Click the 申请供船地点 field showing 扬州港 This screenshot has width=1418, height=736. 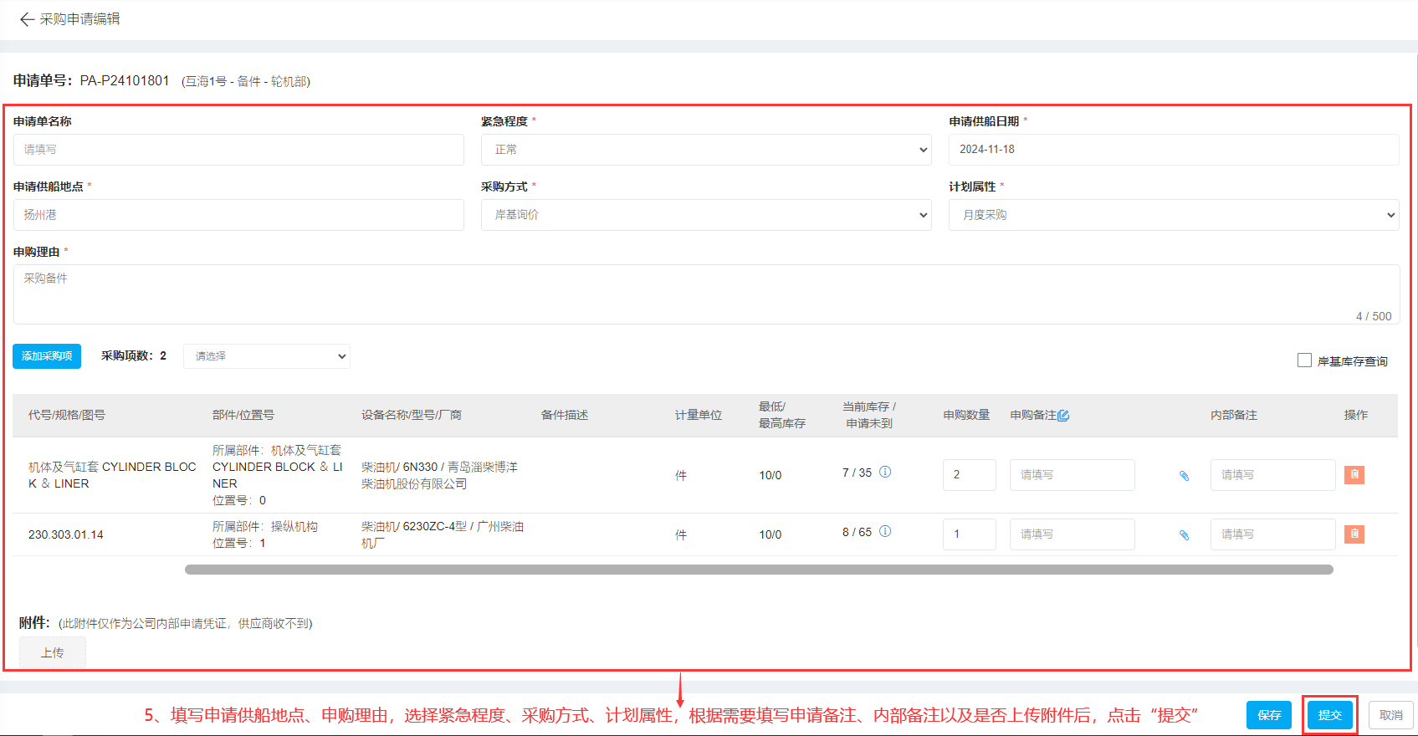point(238,215)
